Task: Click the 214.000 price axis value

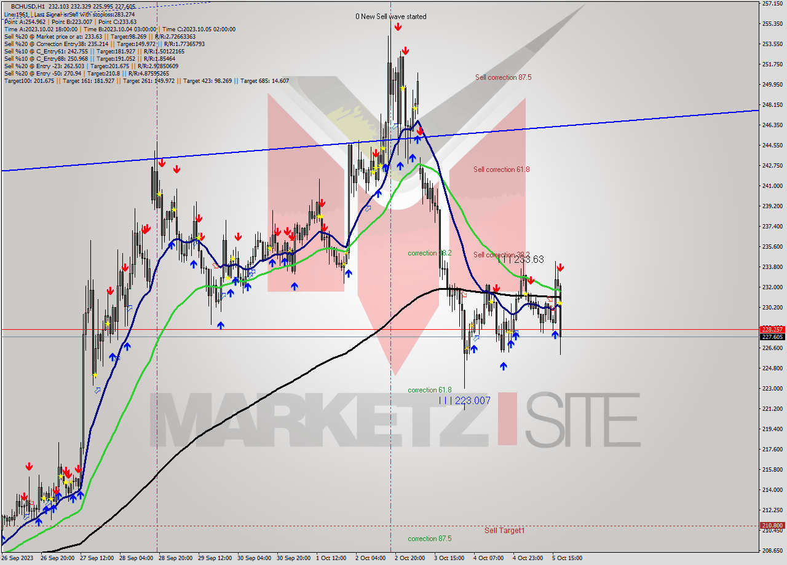Action: tap(772, 490)
